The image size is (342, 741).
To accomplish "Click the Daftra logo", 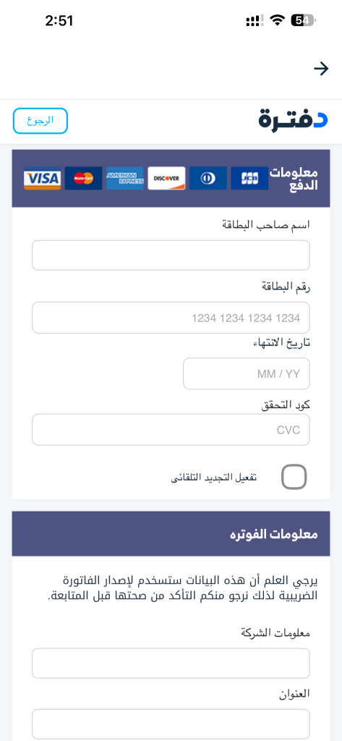I will tap(293, 118).
